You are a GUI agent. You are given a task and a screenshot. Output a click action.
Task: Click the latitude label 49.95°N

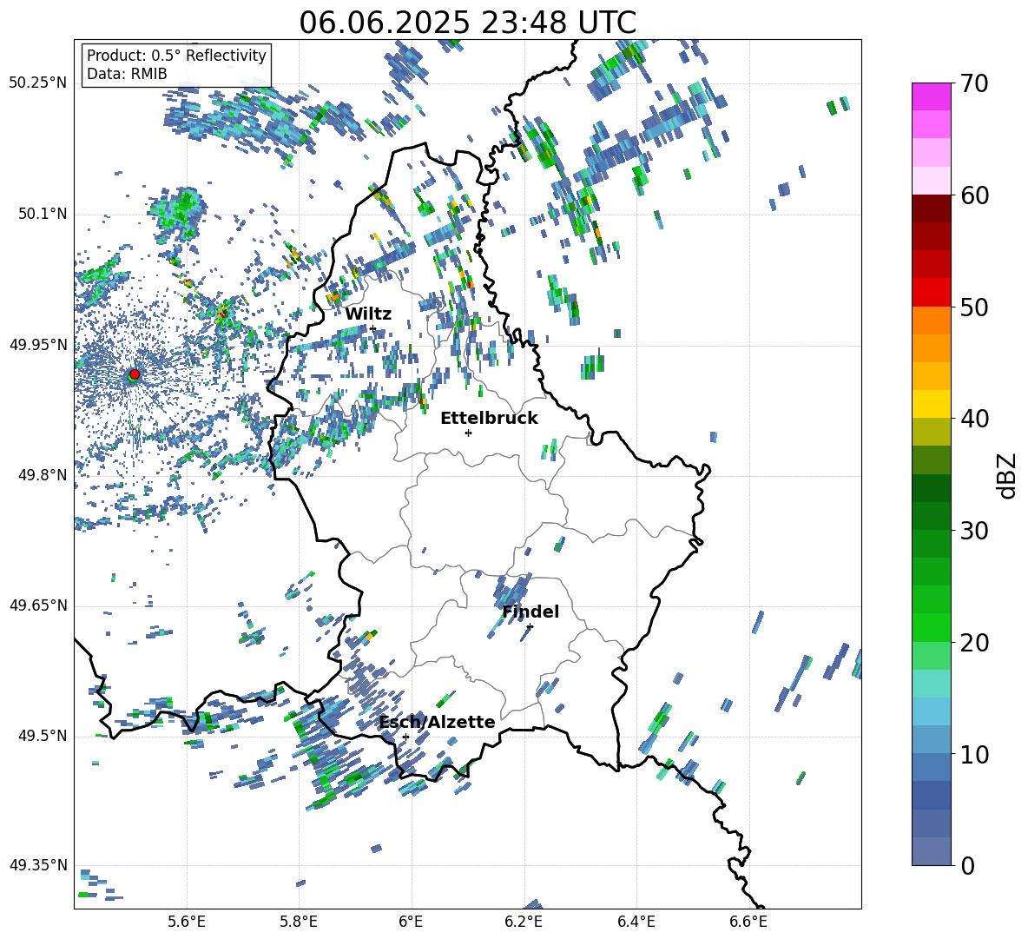[38, 345]
